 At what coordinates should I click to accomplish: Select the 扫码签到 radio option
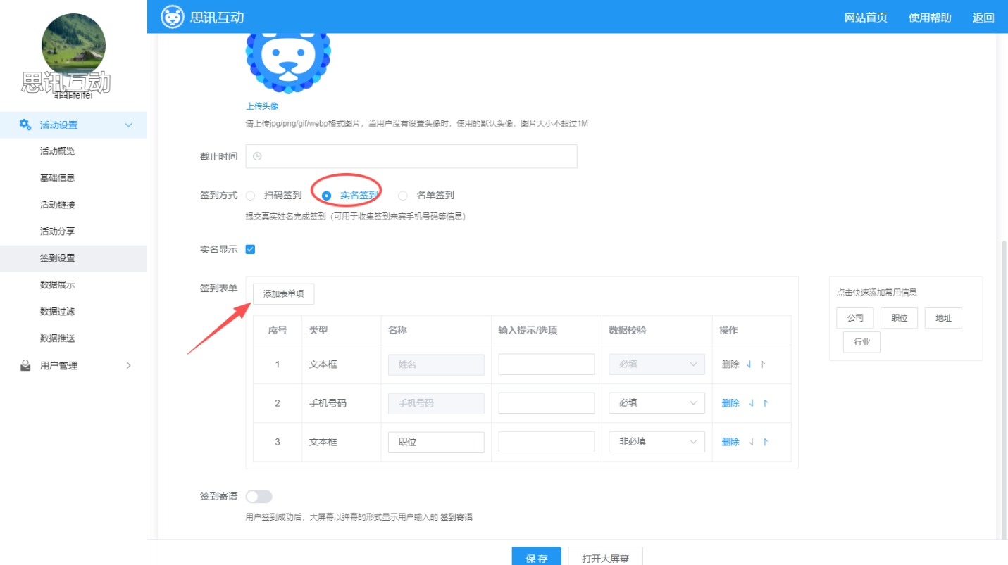[x=251, y=196]
